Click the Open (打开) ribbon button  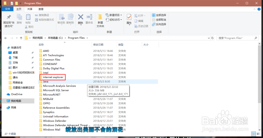pyautogui.click(x=140, y=16)
